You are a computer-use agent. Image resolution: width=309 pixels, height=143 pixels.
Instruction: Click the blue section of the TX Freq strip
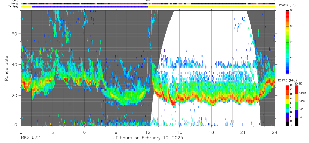point(90,7)
